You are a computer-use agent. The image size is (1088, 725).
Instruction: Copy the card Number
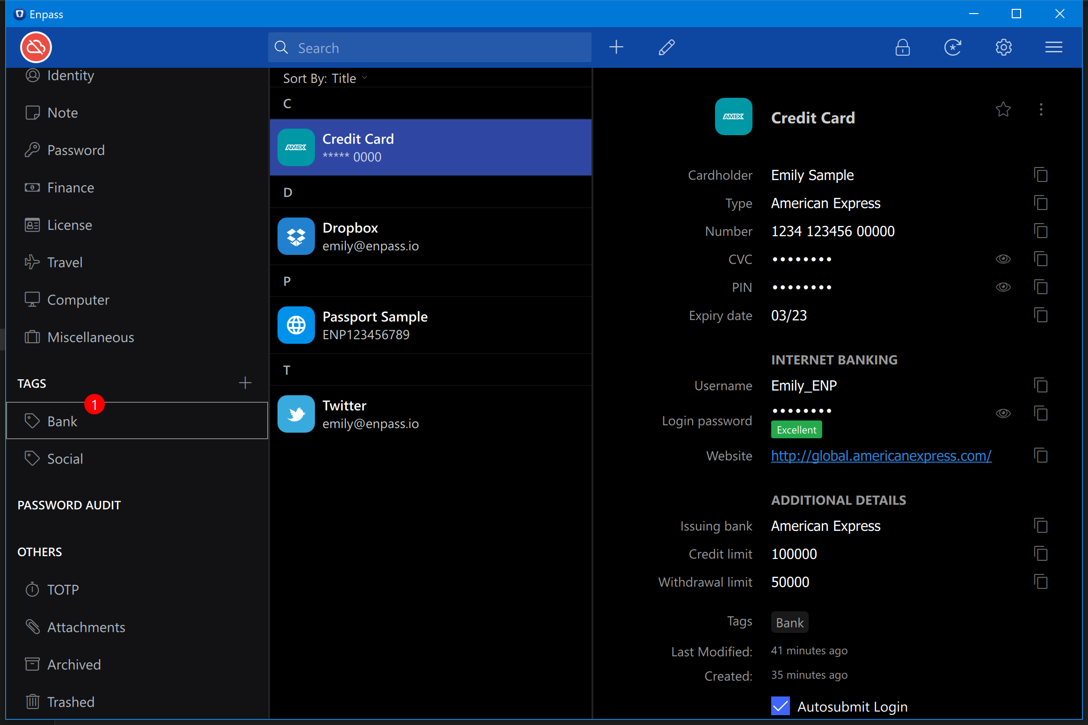pos(1041,231)
